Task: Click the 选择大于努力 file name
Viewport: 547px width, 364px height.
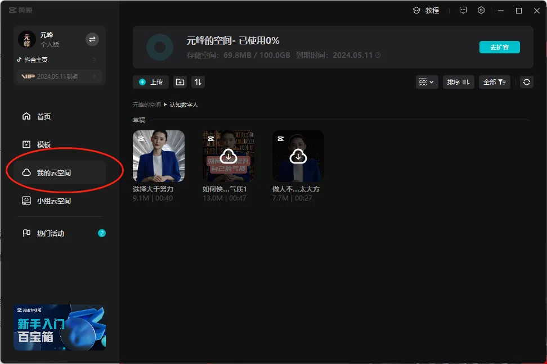Action: pos(153,189)
